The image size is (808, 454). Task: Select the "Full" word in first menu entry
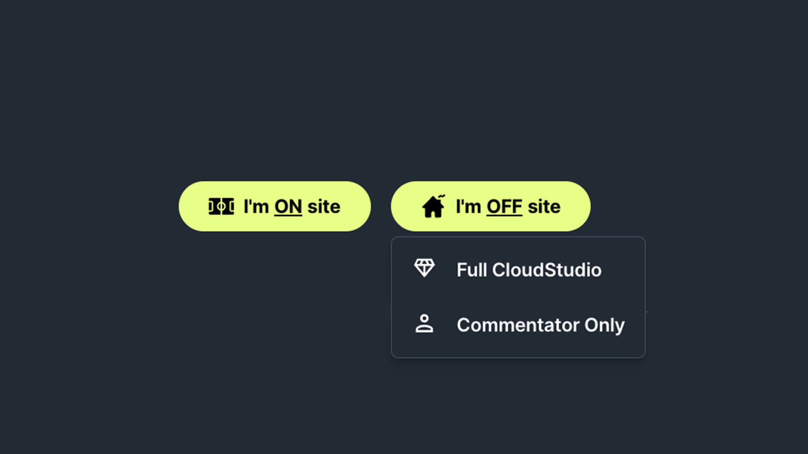[x=472, y=270]
